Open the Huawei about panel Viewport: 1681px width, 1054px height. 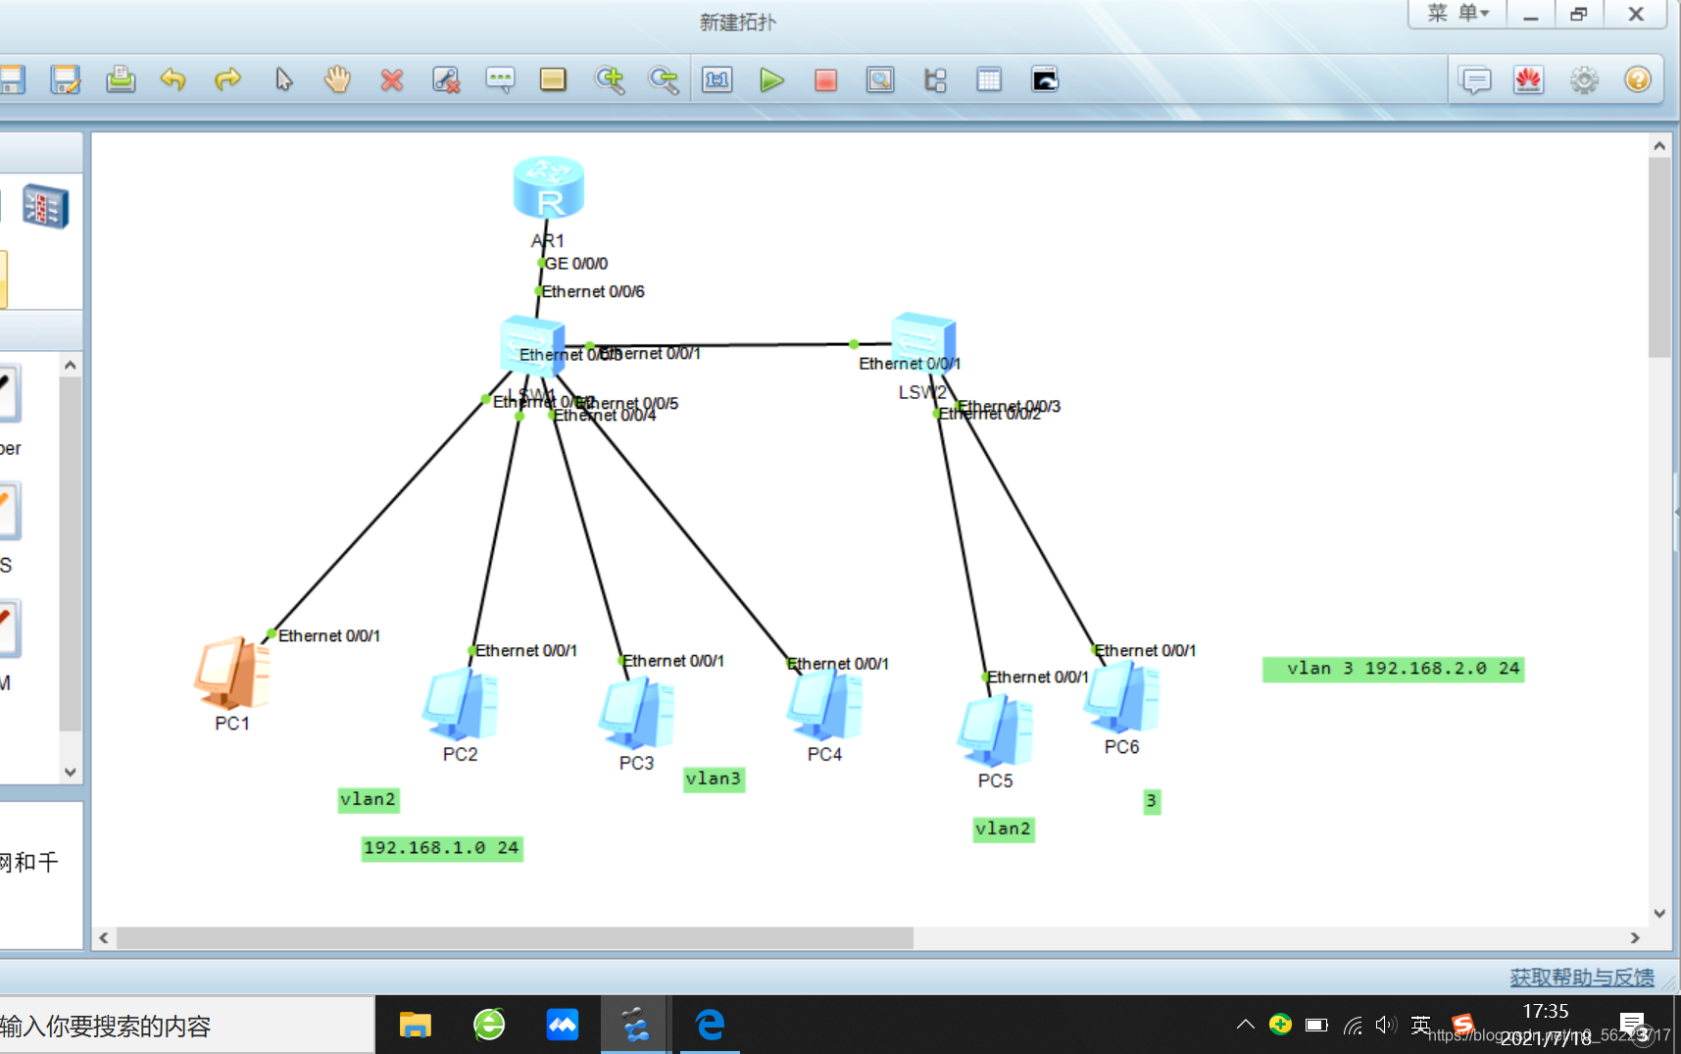(x=1530, y=79)
